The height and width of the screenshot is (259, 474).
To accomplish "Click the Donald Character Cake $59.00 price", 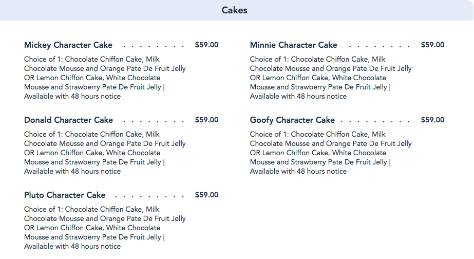I will click(x=206, y=120).
